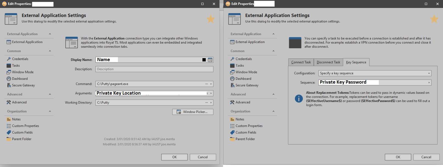443x167 pixels.
Task: Click the favorite star icon in the left dialog
Action: [x=210, y=19]
